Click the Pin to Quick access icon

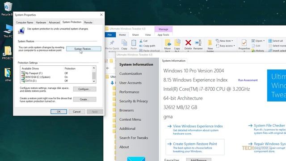coord(112,43)
